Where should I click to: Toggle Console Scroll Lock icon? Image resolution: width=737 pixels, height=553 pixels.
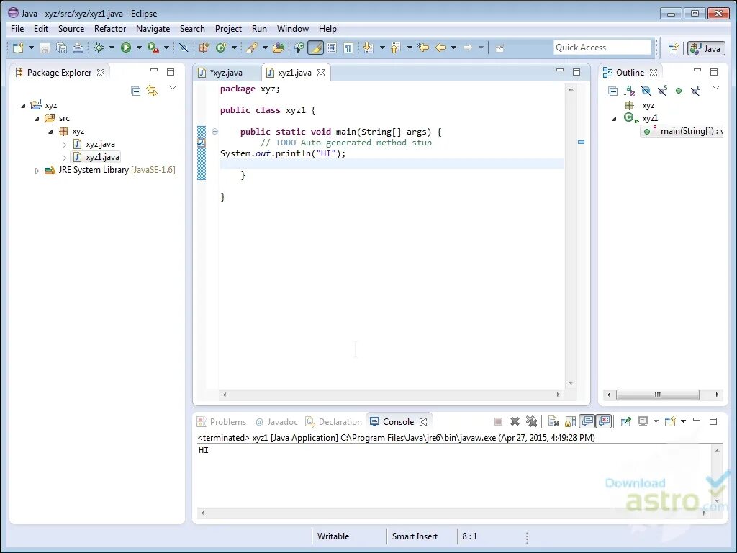570,421
